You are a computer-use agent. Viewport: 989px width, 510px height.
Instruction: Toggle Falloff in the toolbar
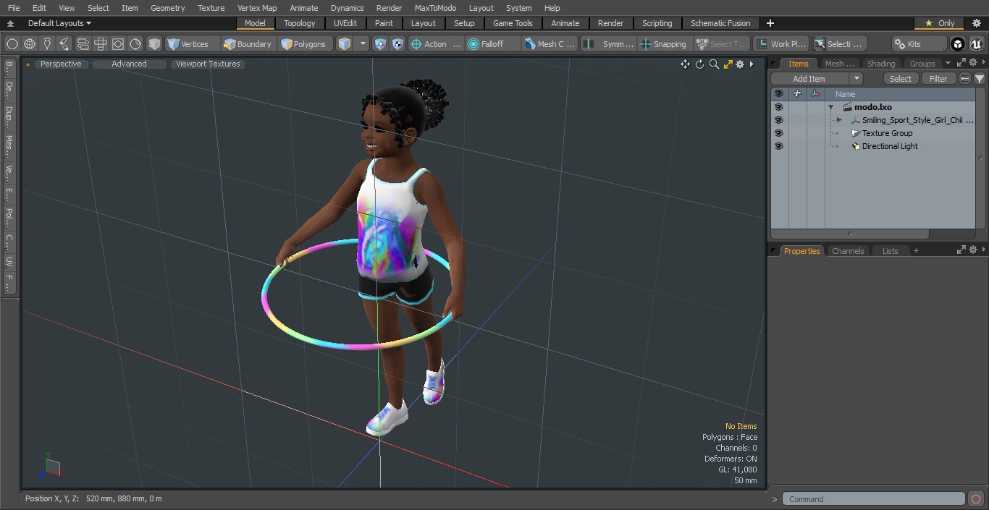point(493,44)
